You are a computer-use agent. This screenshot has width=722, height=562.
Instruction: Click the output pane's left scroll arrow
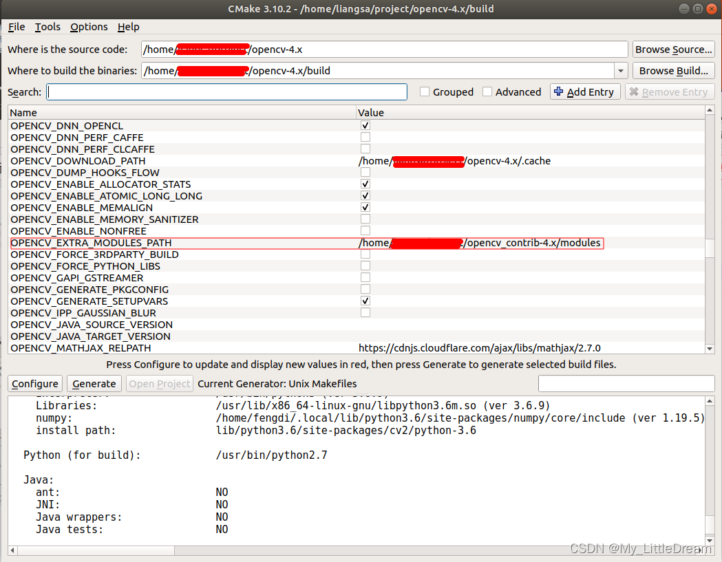tap(12, 550)
